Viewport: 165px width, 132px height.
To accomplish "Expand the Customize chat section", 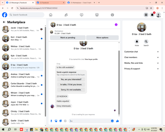I will pos(142,52).
